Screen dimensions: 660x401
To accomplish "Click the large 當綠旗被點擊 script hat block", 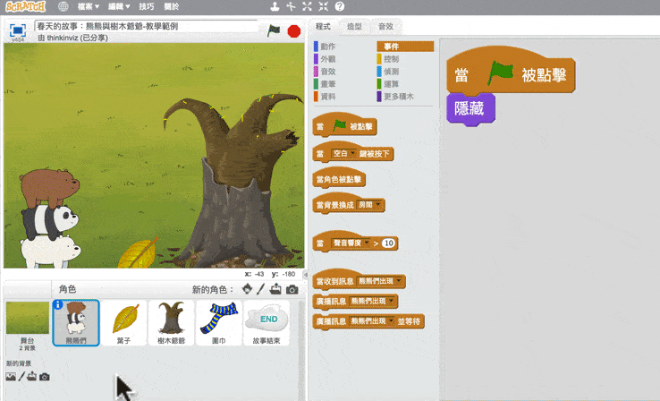I will click(x=511, y=72).
